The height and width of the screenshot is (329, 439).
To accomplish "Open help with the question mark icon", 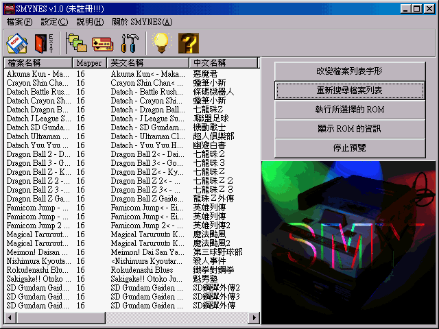I will [189, 43].
